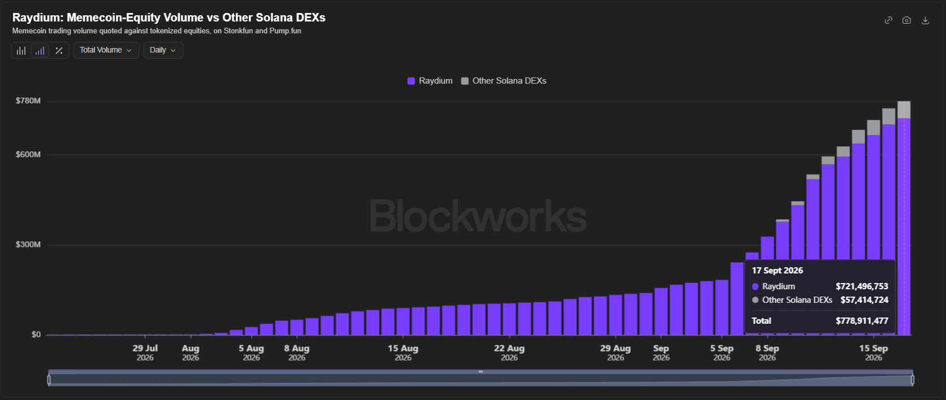
Task: Click the 8 Sep 2026 axis label
Action: (767, 353)
